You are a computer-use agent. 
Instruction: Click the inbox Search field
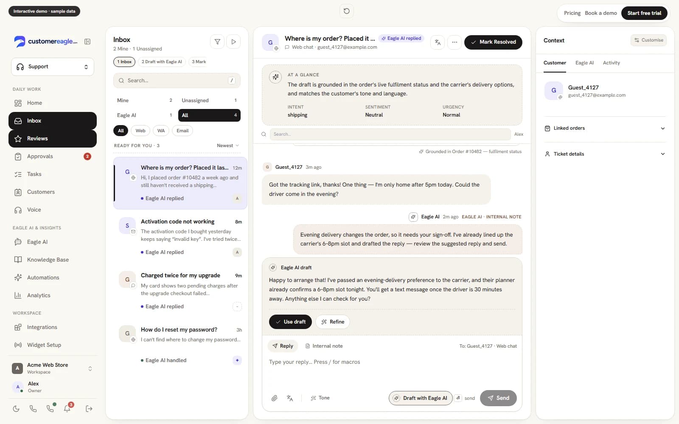click(177, 81)
